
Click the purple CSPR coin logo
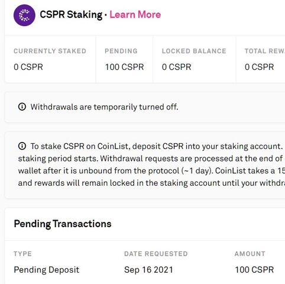tap(24, 15)
